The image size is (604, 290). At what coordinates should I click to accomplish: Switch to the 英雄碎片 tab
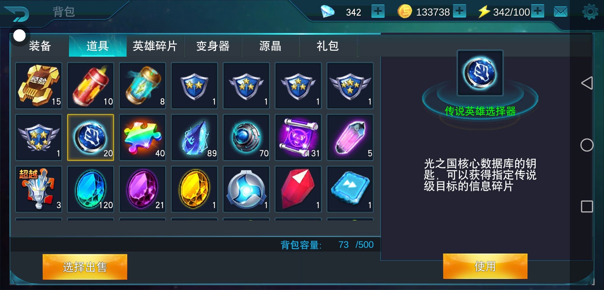click(x=155, y=46)
